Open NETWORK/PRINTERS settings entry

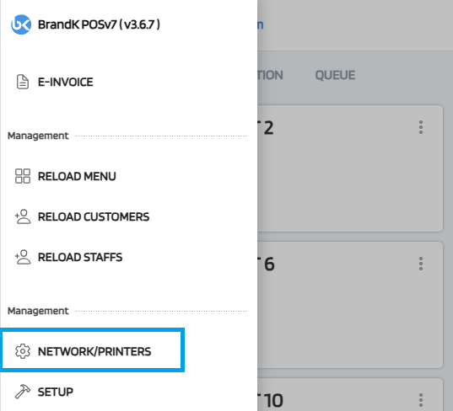[x=92, y=350]
